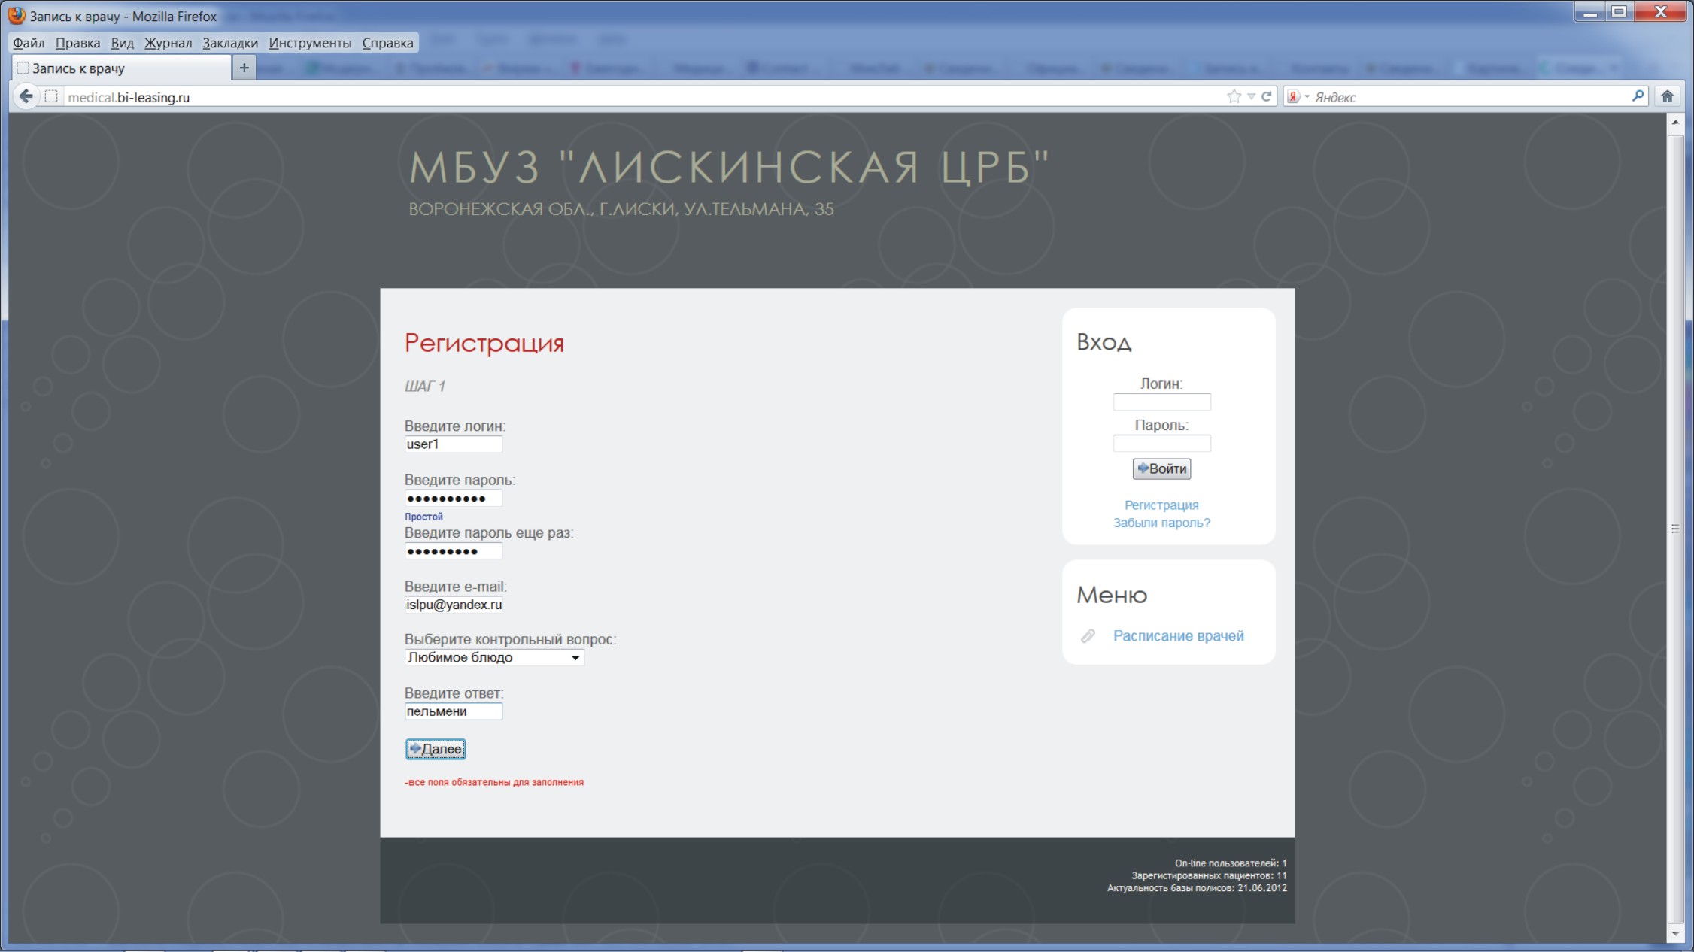Viewport: 1694px width, 952px height.
Task: Open URL history dropdown arrow
Action: [x=1251, y=96]
